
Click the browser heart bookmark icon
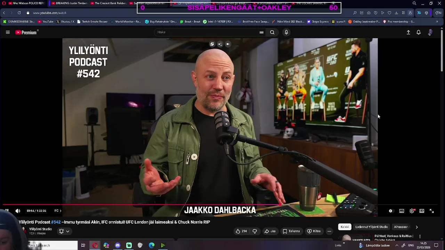389,13
